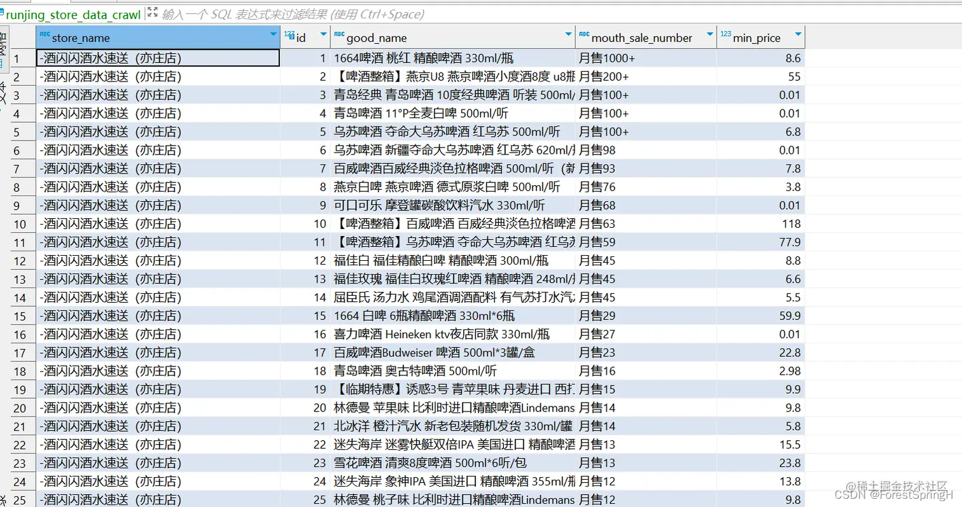Click the id column header label
The height and width of the screenshot is (507, 962).
tap(301, 38)
